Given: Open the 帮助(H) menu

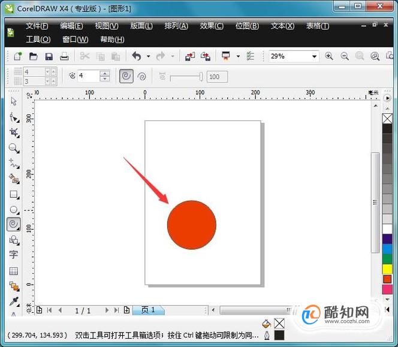Looking at the screenshot, I should tap(112, 40).
